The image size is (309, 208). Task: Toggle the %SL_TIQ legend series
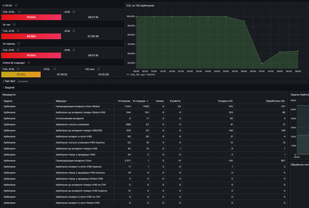pos(135,75)
